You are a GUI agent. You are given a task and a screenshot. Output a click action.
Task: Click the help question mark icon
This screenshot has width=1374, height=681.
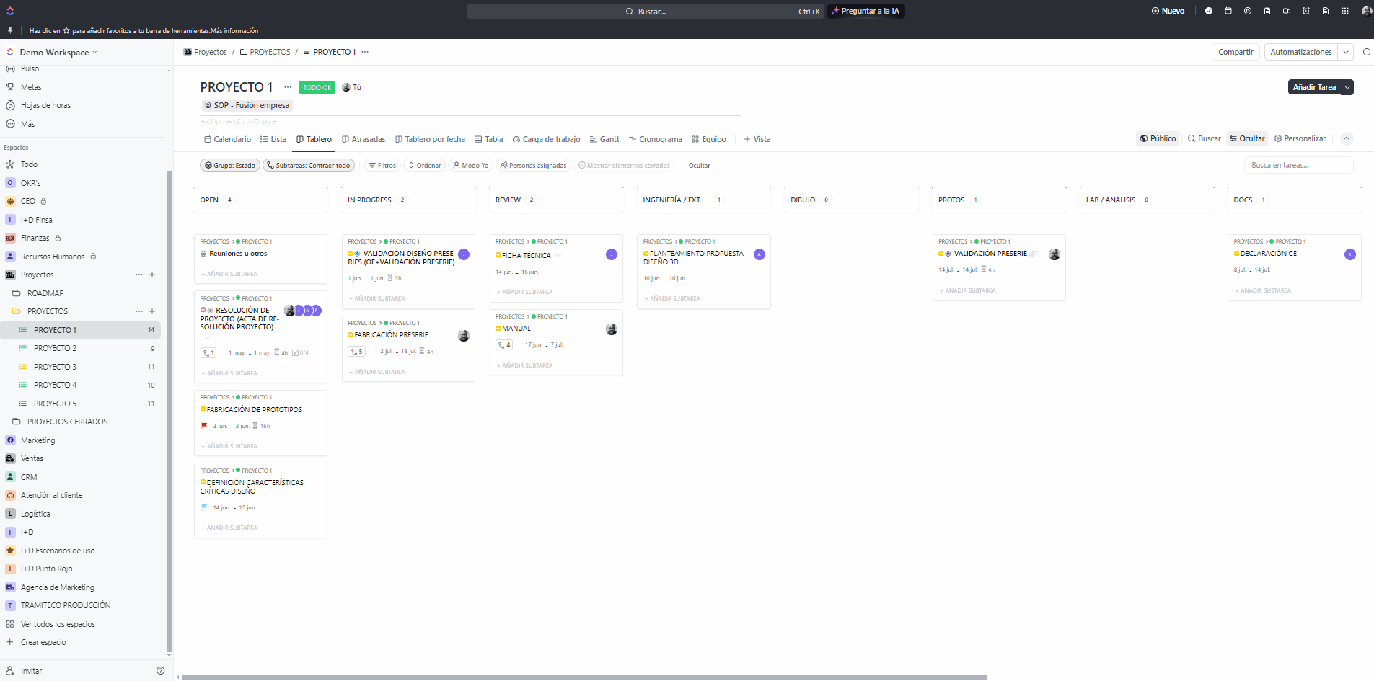[x=160, y=671]
